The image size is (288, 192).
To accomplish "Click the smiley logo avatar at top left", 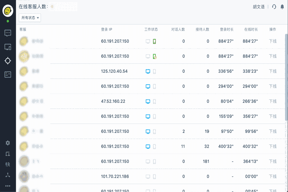I will [8, 11].
